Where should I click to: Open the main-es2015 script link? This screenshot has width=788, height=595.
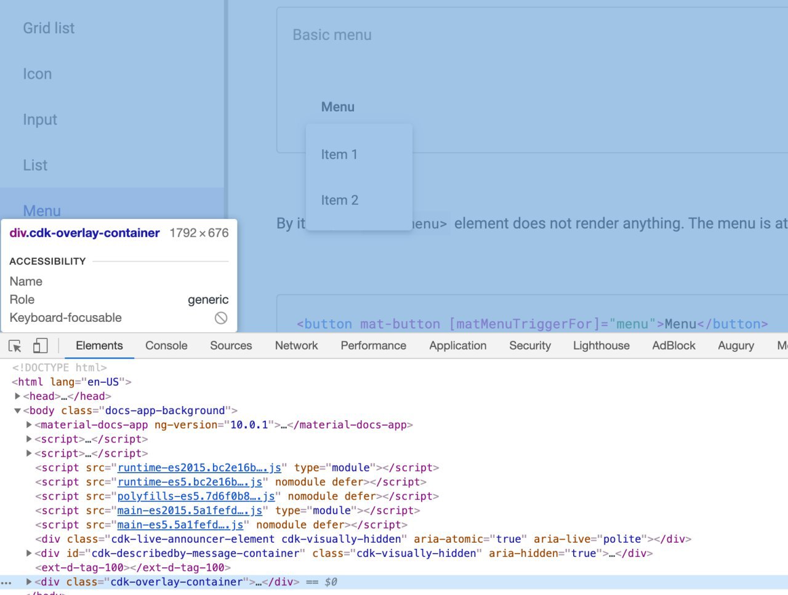pyautogui.click(x=190, y=510)
